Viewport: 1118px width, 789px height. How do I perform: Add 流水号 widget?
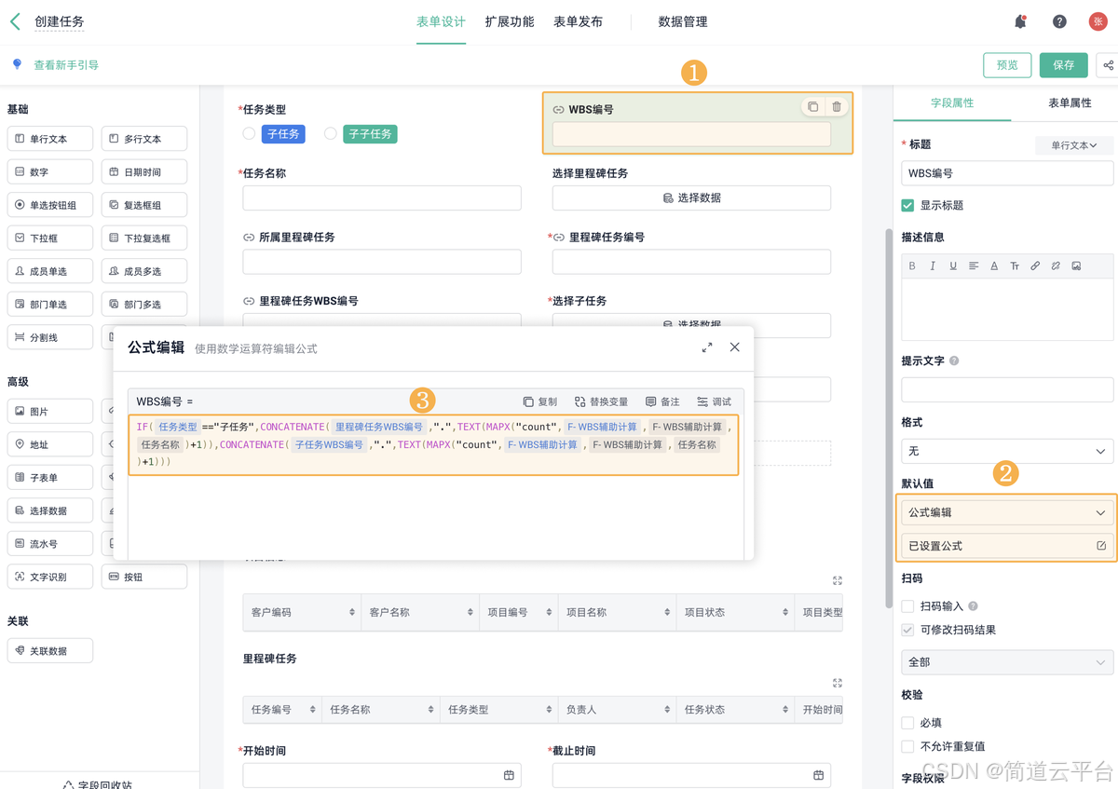coord(50,544)
